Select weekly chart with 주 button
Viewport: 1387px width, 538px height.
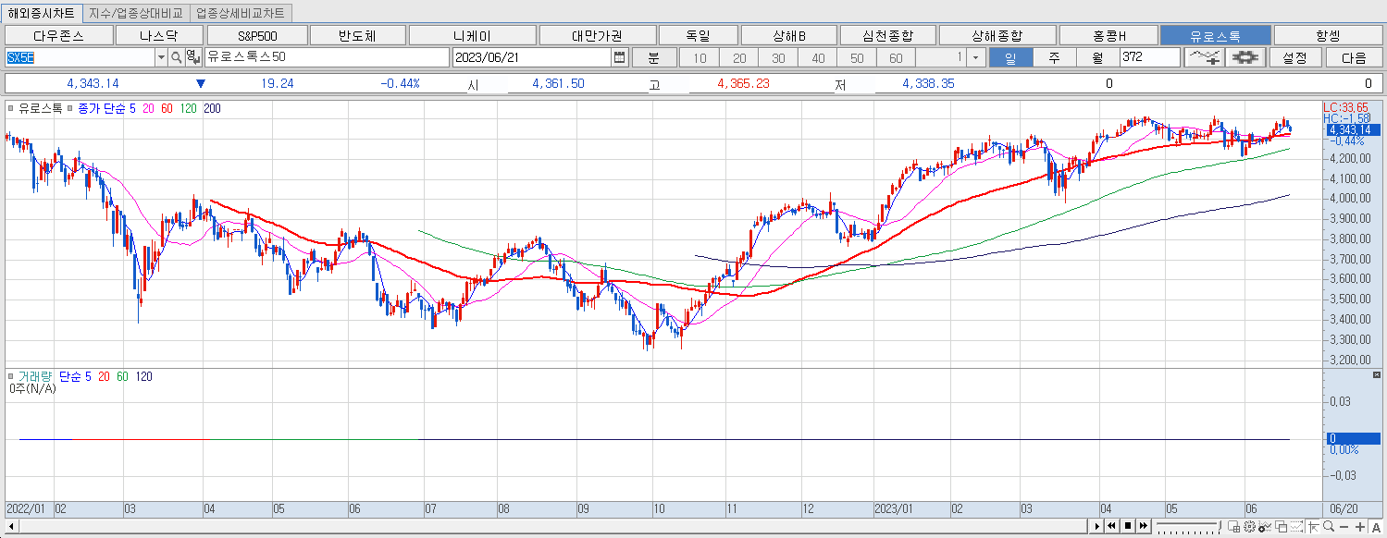[1054, 57]
